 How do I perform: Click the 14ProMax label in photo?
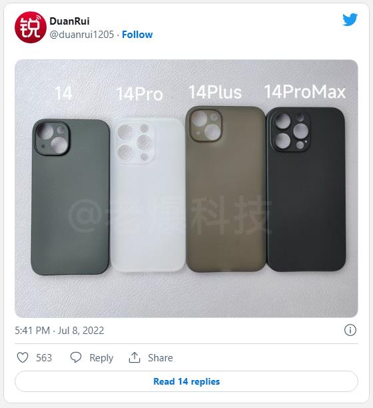click(x=305, y=92)
